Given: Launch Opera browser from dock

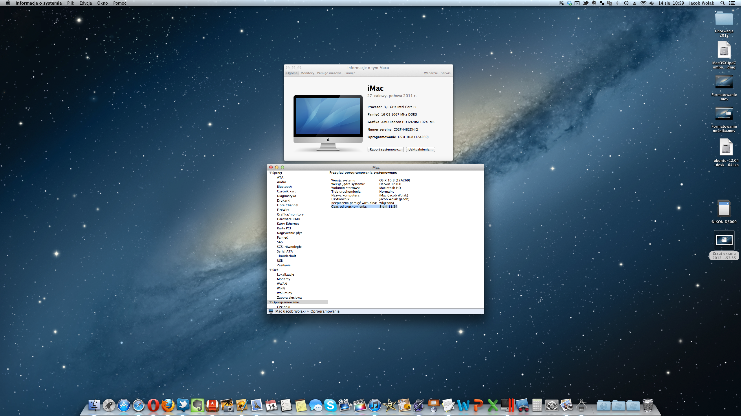Looking at the screenshot, I should coord(153,405).
